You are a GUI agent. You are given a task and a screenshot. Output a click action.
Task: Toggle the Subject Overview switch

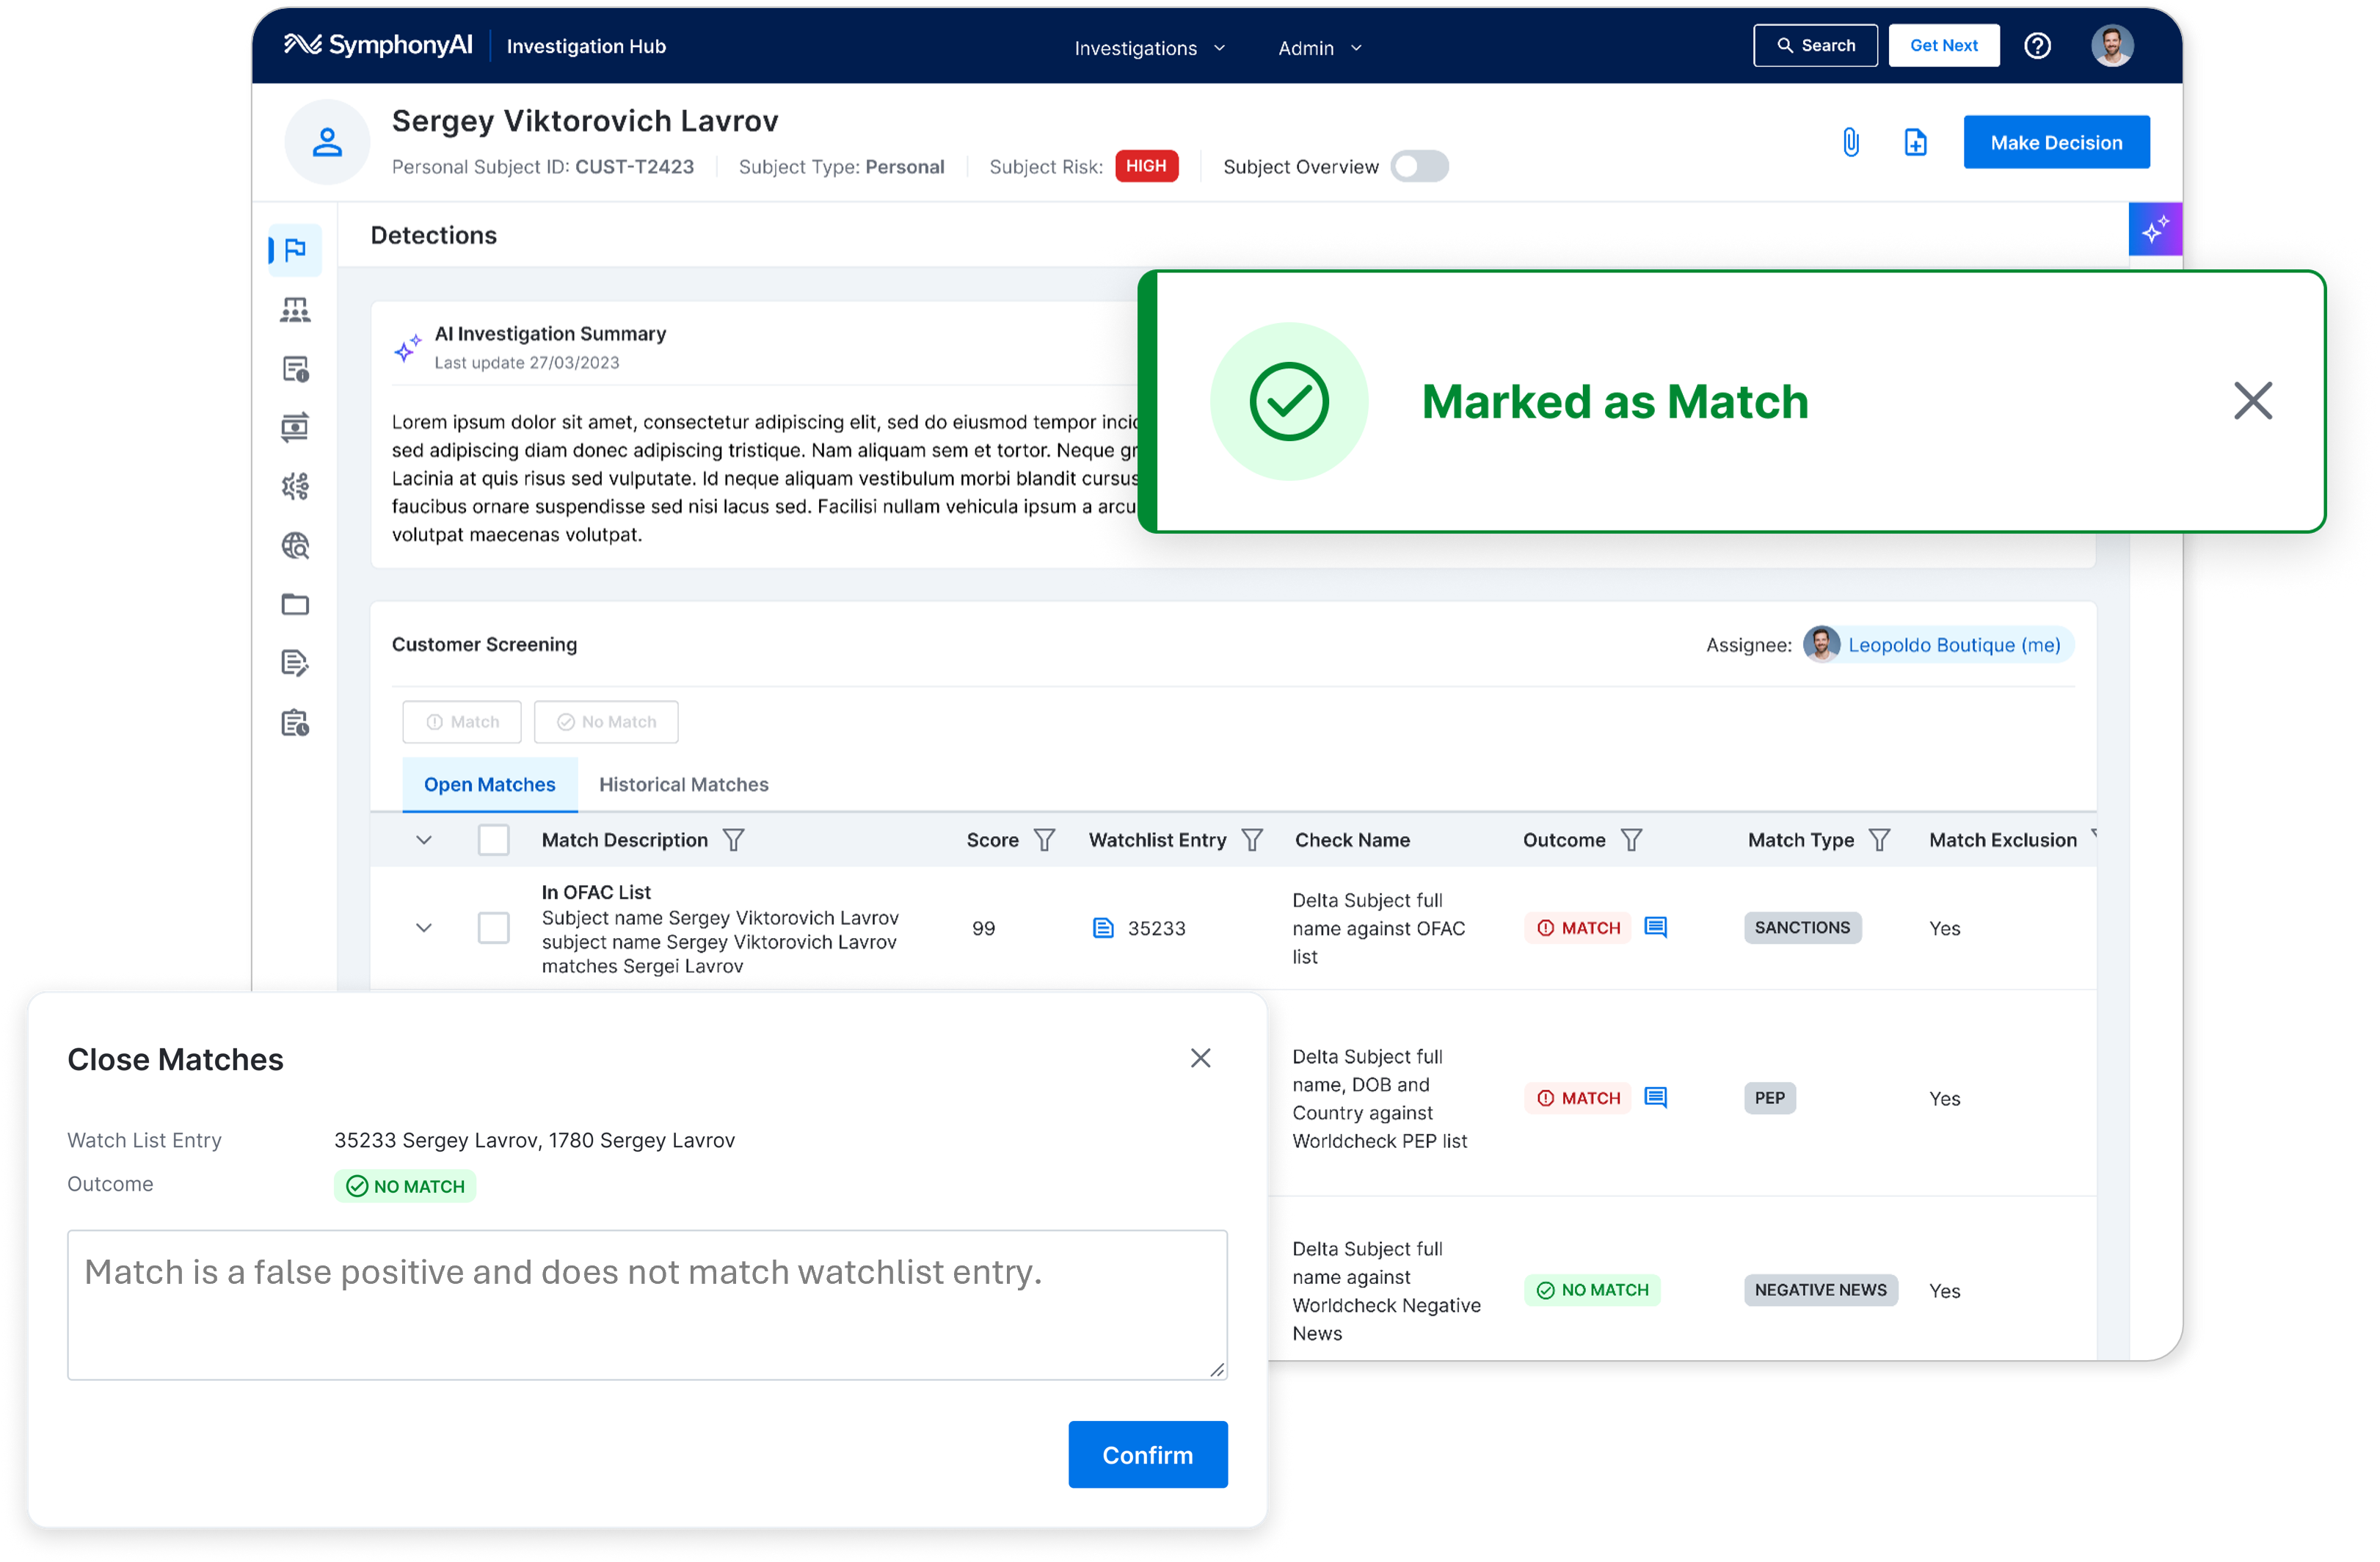[1425, 166]
